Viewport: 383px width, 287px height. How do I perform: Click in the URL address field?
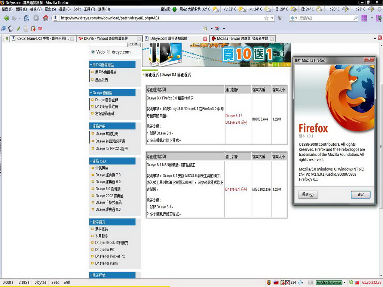[x=161, y=18]
